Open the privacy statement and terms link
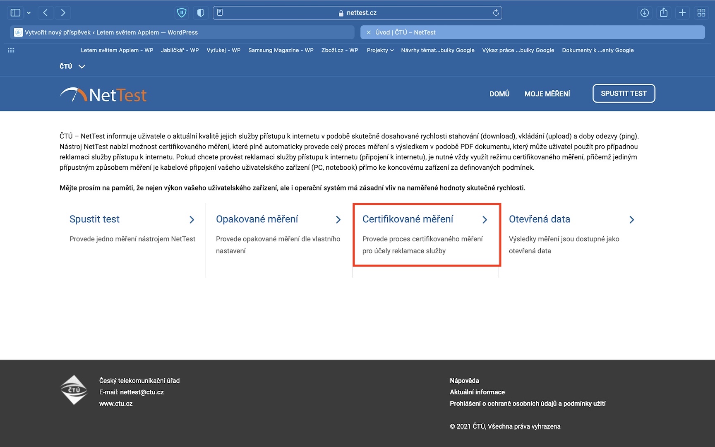Screen dimensions: 715x447 (x=528, y=404)
